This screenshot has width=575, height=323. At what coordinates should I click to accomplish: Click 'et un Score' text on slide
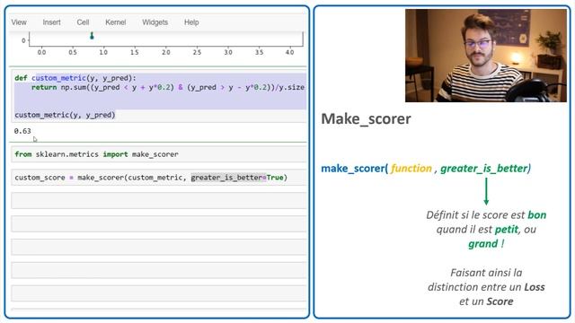coord(486,301)
